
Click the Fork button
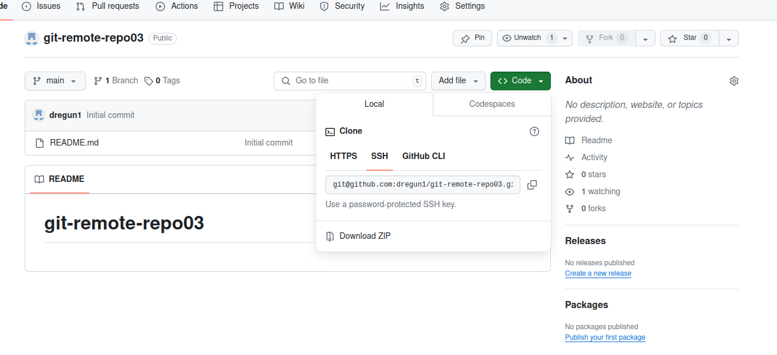(x=606, y=38)
